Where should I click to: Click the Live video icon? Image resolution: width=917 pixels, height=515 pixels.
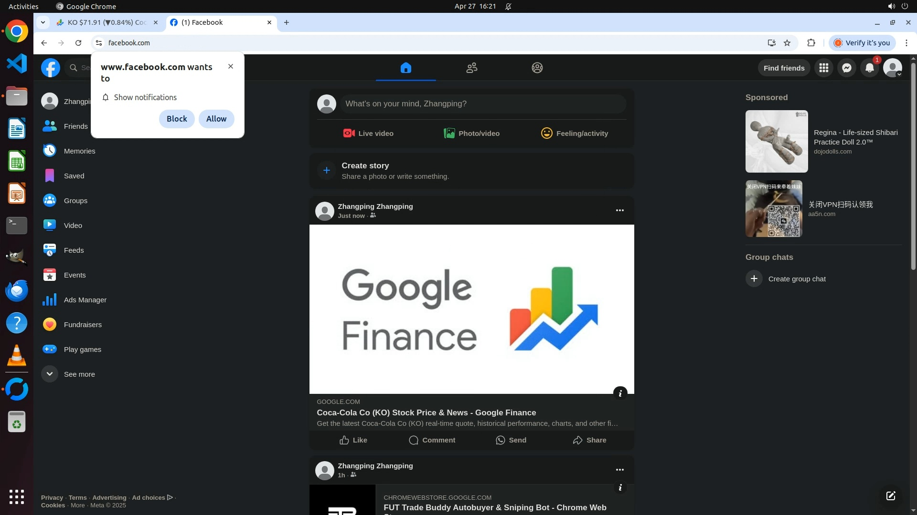(x=349, y=134)
